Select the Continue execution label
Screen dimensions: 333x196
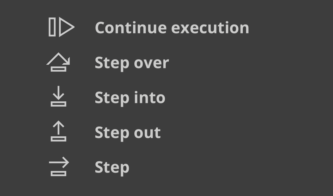click(x=172, y=28)
